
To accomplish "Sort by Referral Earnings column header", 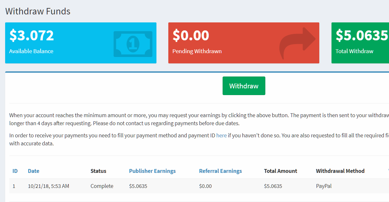I will (x=220, y=171).
